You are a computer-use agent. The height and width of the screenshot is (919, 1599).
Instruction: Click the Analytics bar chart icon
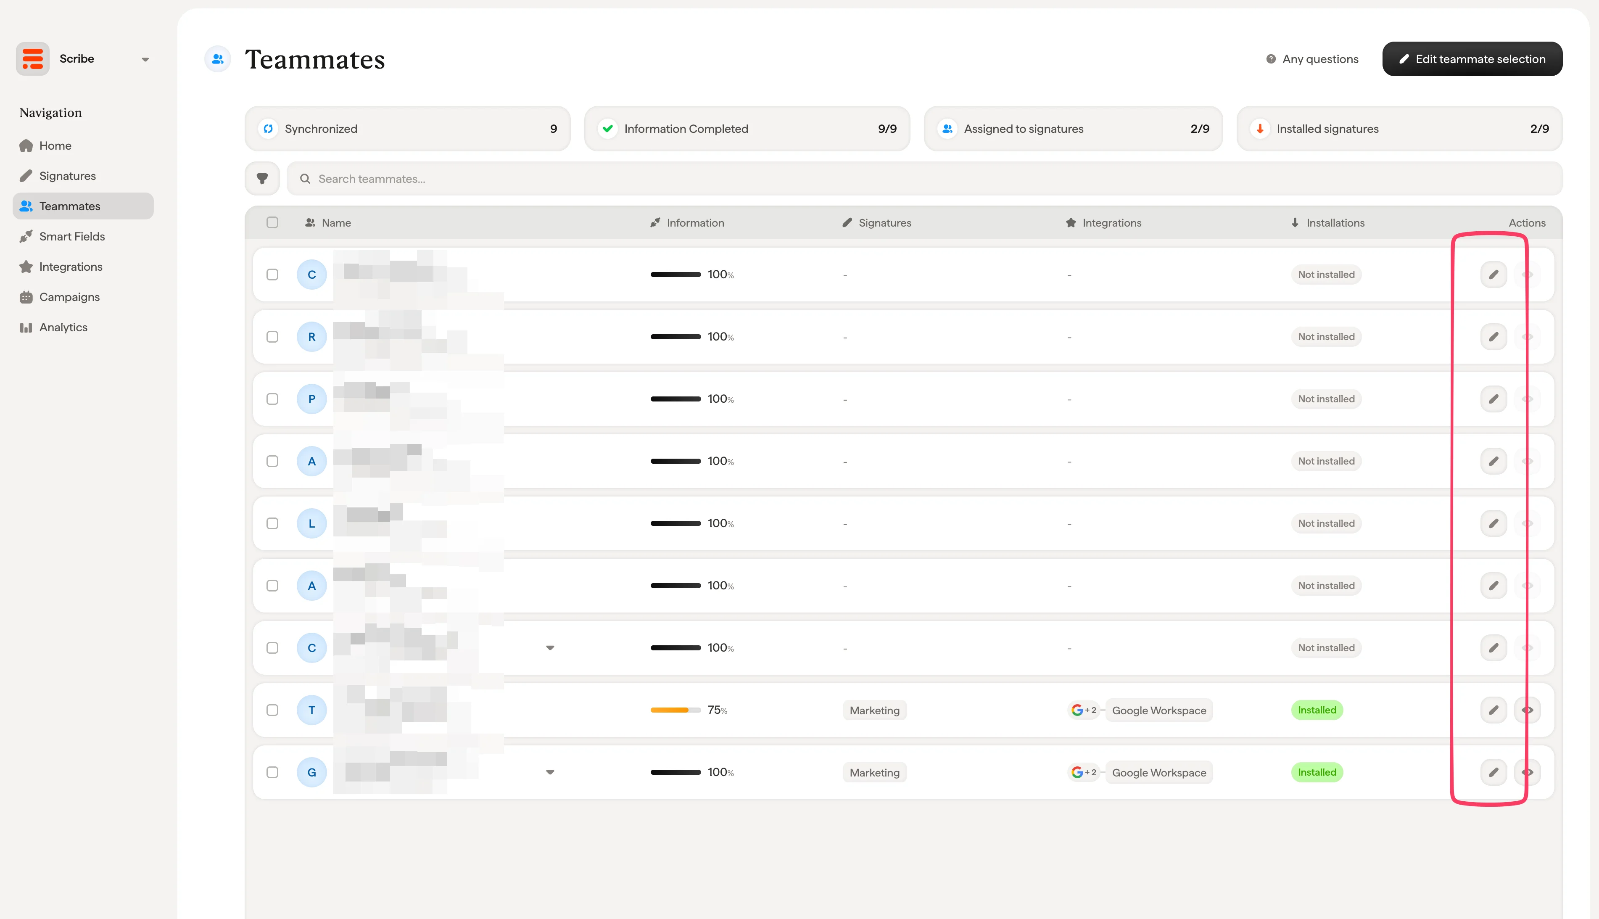pos(26,327)
